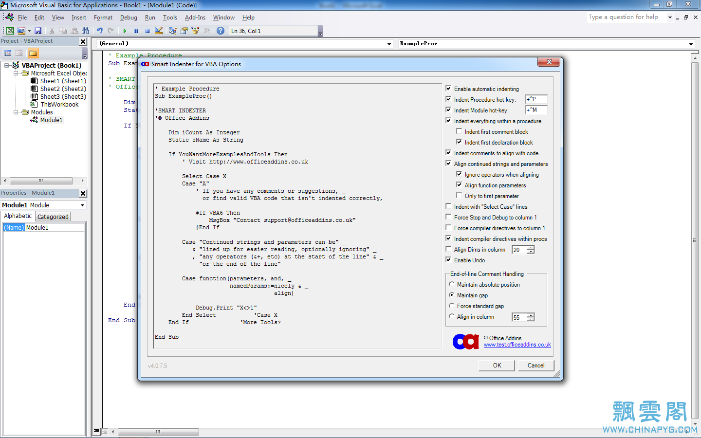Open the (General) object dropdown
The width and height of the screenshot is (701, 438).
[x=389, y=44]
